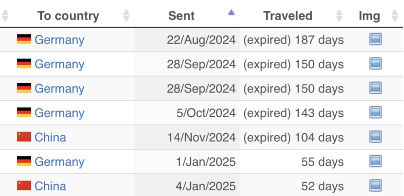404x196 pixels.
Task: Click the Sent column header text
Action: [x=182, y=16]
